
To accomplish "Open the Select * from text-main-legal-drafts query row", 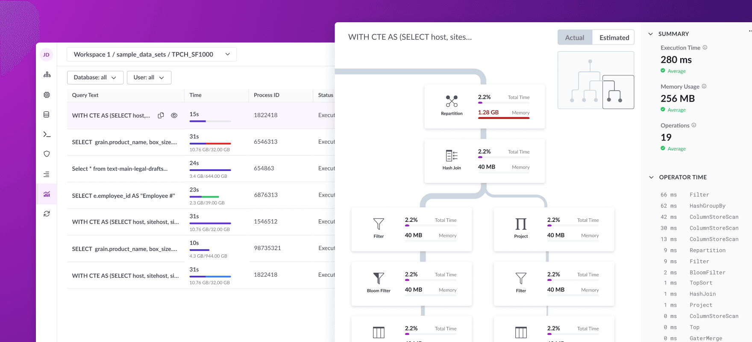I will tap(201, 169).
